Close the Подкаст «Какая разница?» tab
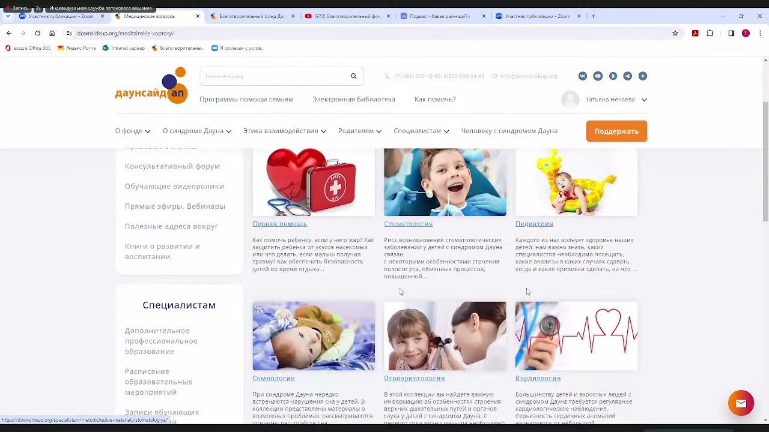769x432 pixels. (x=484, y=16)
